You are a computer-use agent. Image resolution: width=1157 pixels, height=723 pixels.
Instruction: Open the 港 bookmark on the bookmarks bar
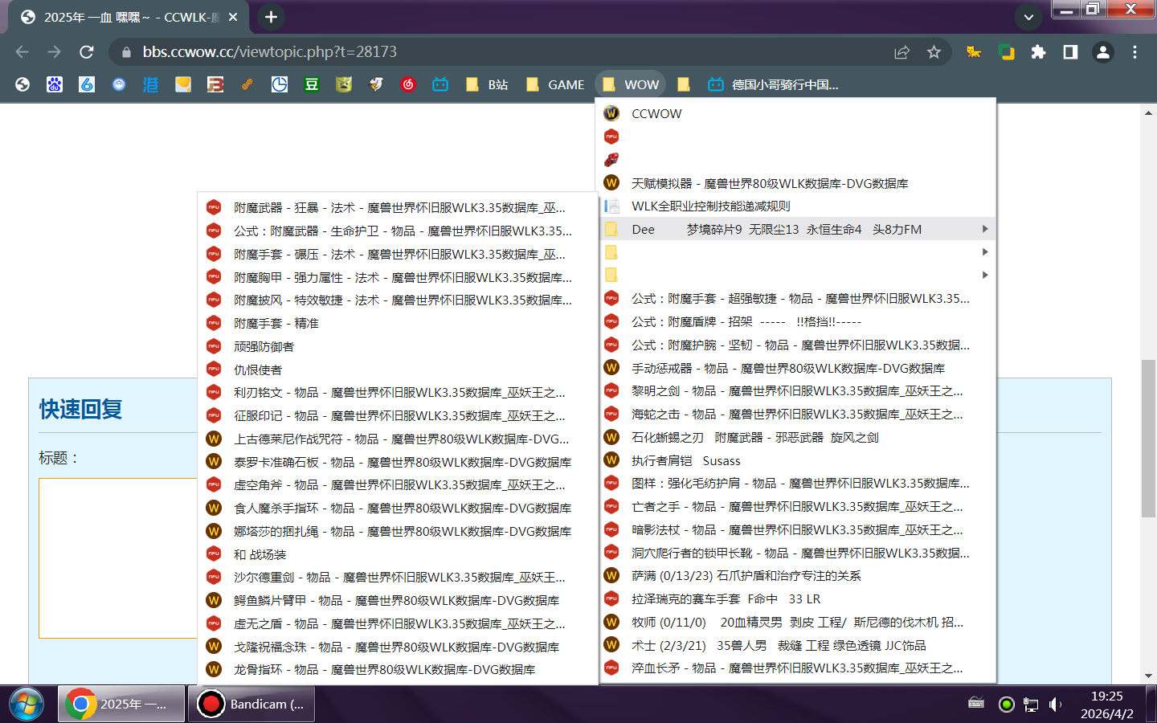coord(150,84)
